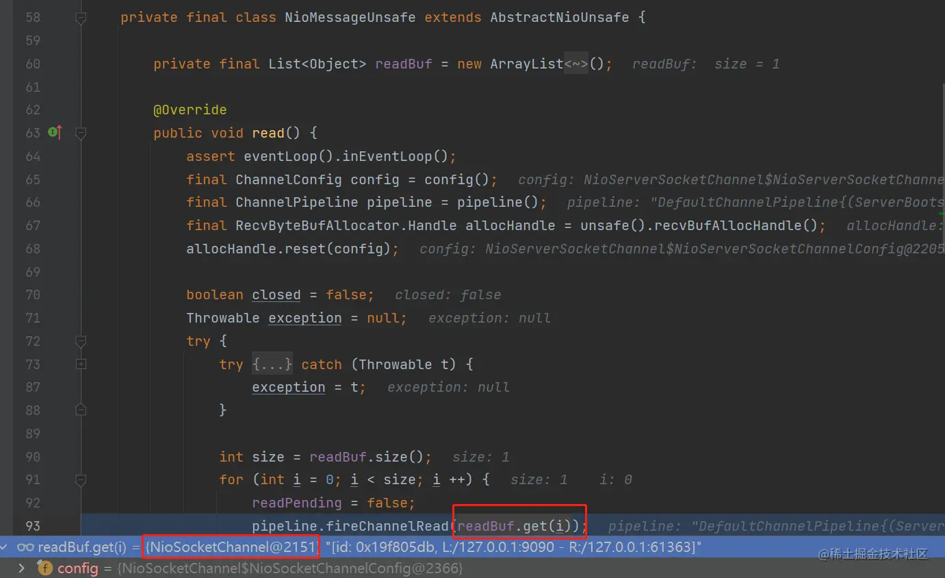
Task: Click line number 87 in the gutter
Action: point(33,388)
